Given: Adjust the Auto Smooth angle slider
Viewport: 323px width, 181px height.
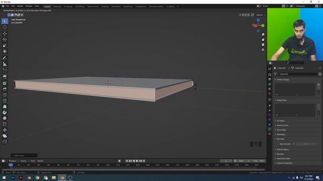Looking at the screenshot, I should pyautogui.click(x=306, y=144).
